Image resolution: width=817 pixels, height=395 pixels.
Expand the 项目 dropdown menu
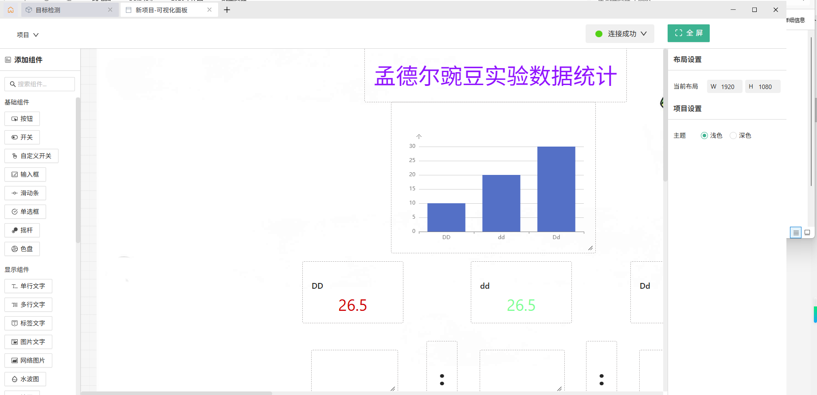point(27,35)
